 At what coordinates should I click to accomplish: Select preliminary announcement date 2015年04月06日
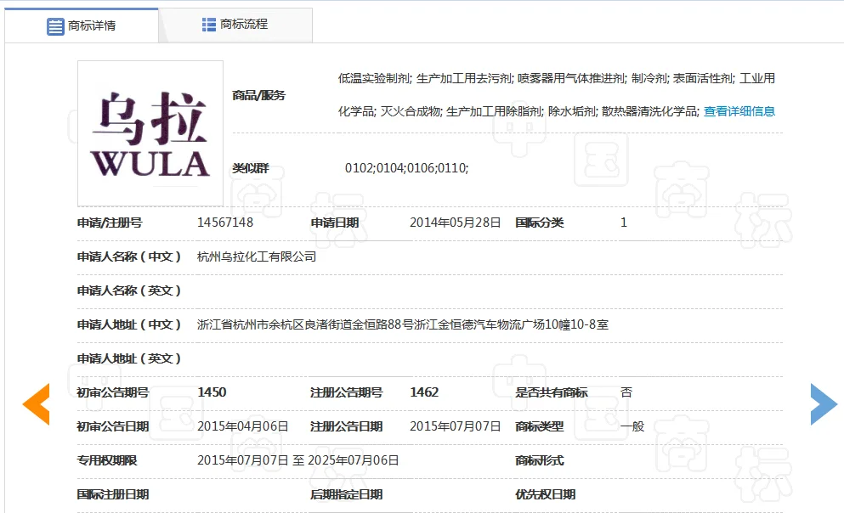243,426
